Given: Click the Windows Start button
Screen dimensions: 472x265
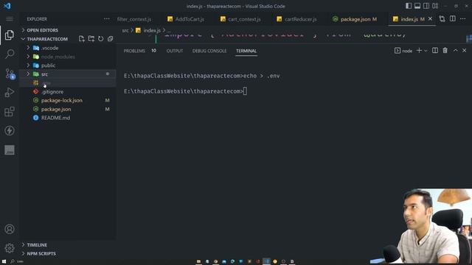Looking at the screenshot, I should click(x=4, y=261).
